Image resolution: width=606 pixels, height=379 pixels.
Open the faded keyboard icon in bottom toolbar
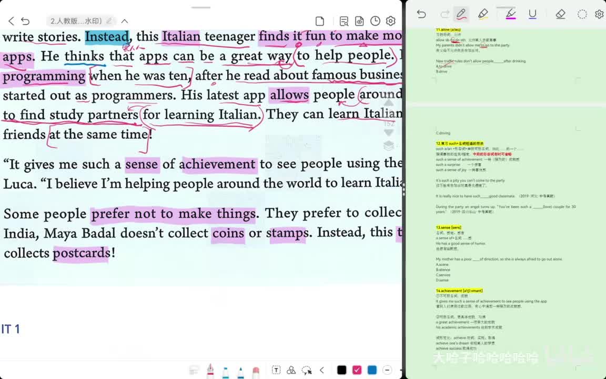click(195, 371)
